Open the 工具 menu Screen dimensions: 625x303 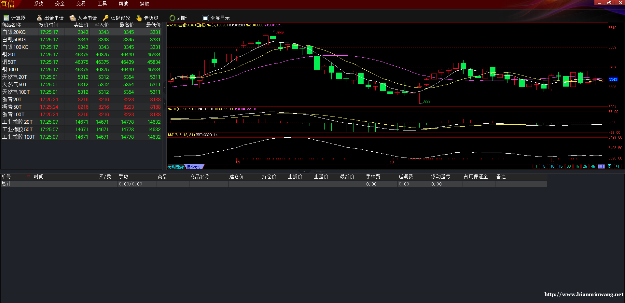pos(102,4)
